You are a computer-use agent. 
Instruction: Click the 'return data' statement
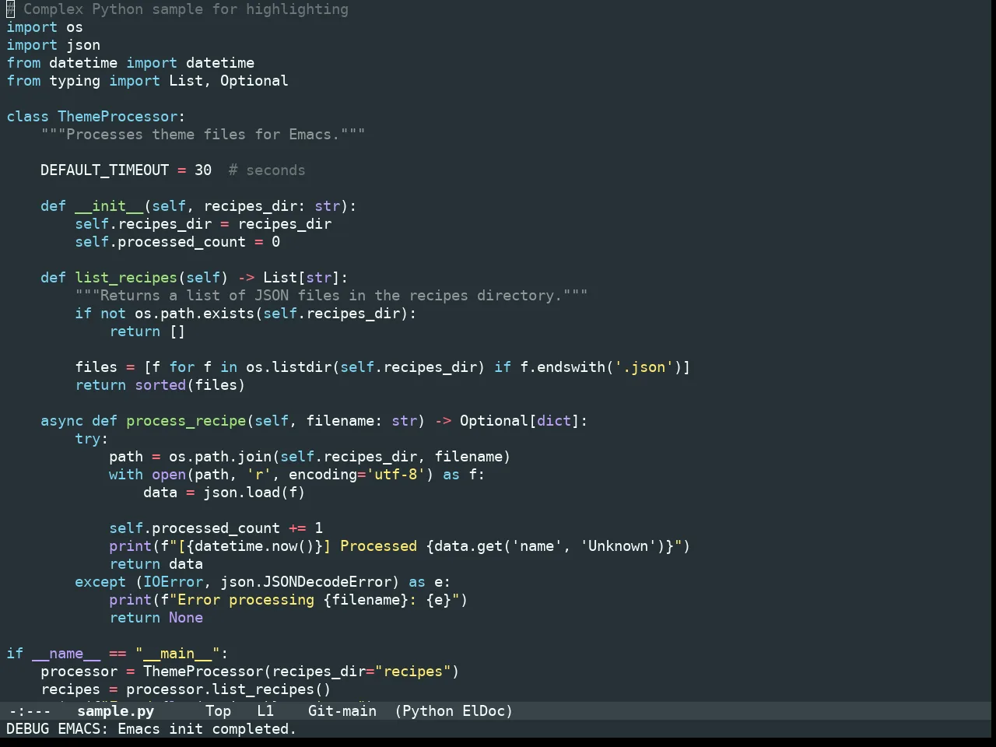point(156,564)
